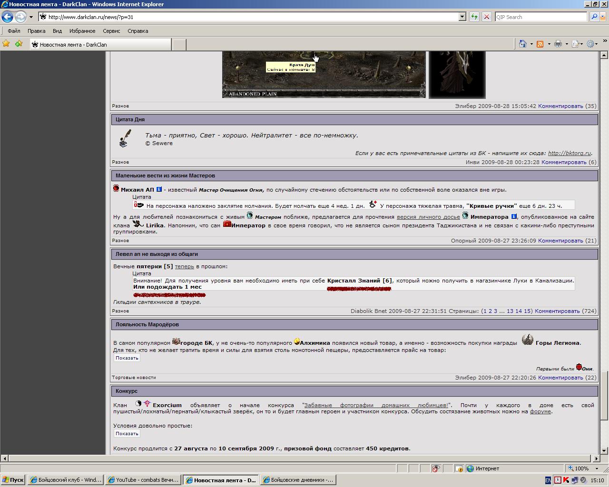Image resolution: width=609 pixels, height=487 pixels.
Task: Click the horizontal scrollbar right arrow
Action: coord(596,458)
